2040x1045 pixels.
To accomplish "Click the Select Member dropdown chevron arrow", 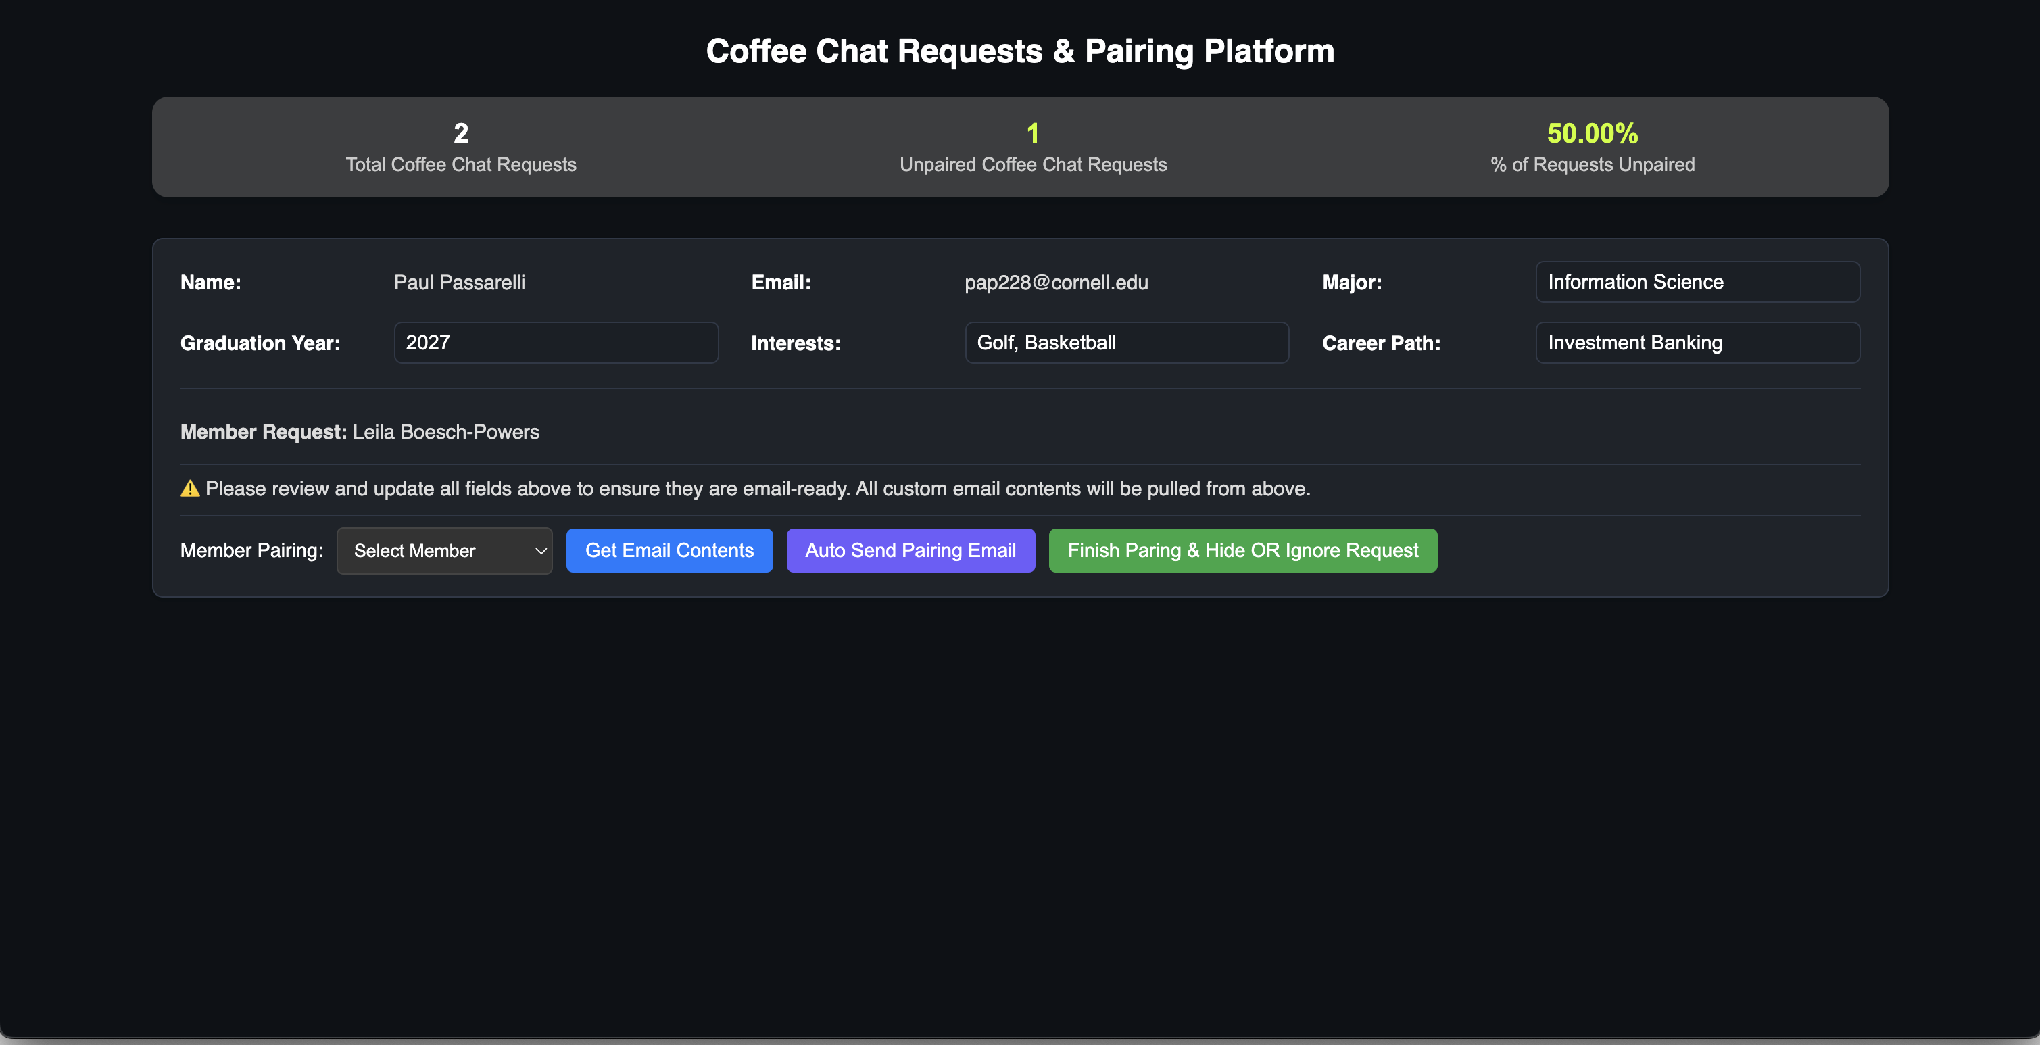I will (x=541, y=551).
